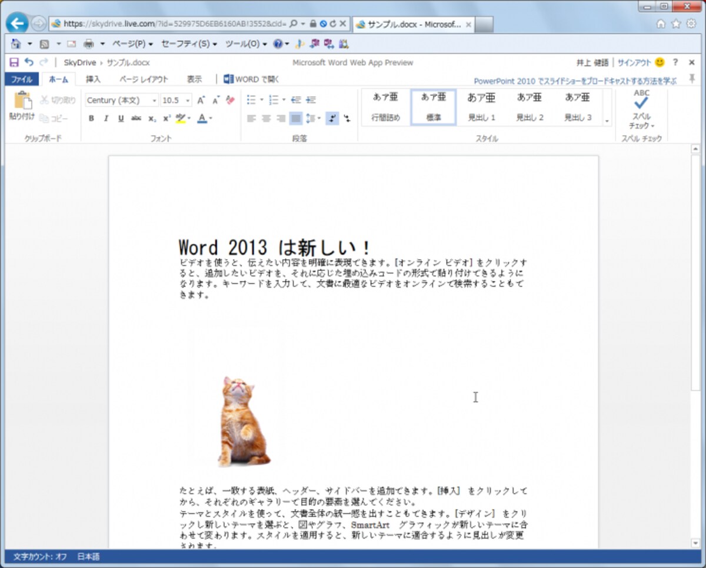The width and height of the screenshot is (706, 568).
Task: Grow font size with enlarge A icon
Action: (x=201, y=101)
